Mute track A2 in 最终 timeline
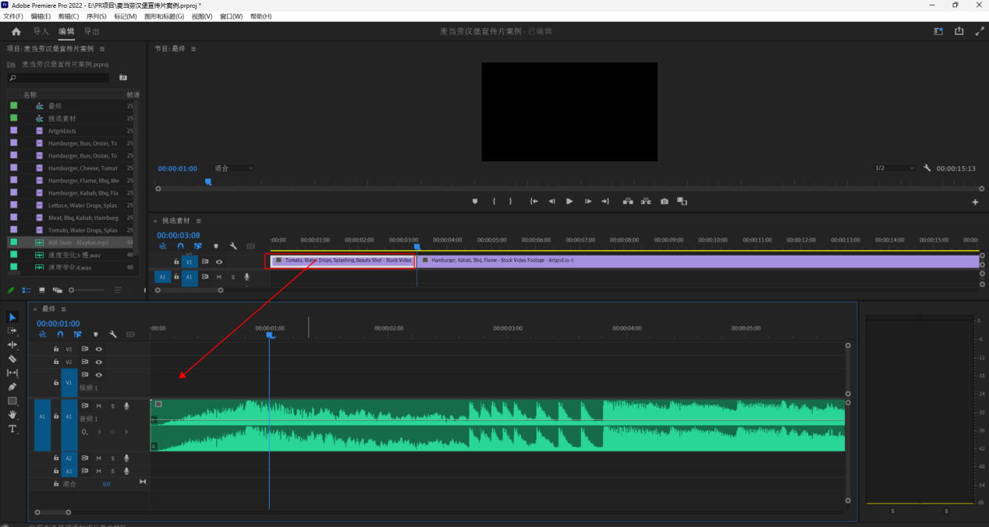 click(x=99, y=458)
